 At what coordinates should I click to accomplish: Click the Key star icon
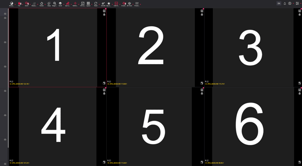point(108,3)
